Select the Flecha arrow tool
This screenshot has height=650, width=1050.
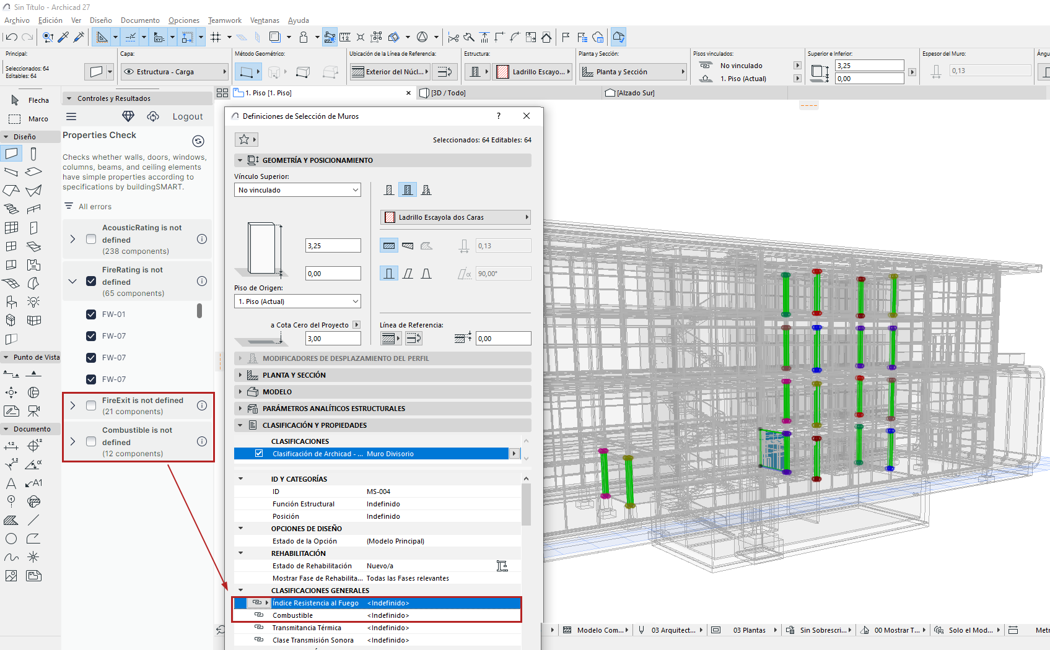coord(30,100)
